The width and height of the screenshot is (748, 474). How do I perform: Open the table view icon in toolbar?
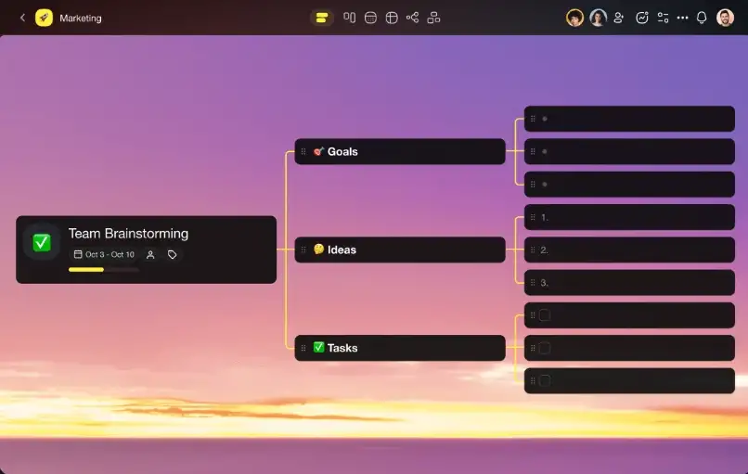(392, 18)
